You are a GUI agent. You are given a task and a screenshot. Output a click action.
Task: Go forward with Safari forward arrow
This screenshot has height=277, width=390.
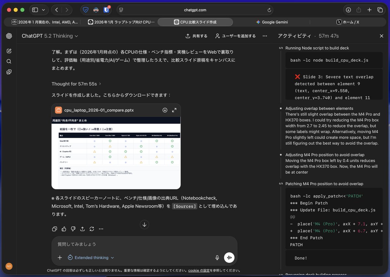pos(67,10)
